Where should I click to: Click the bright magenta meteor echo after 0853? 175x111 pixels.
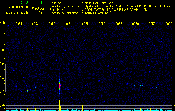tap(60, 86)
